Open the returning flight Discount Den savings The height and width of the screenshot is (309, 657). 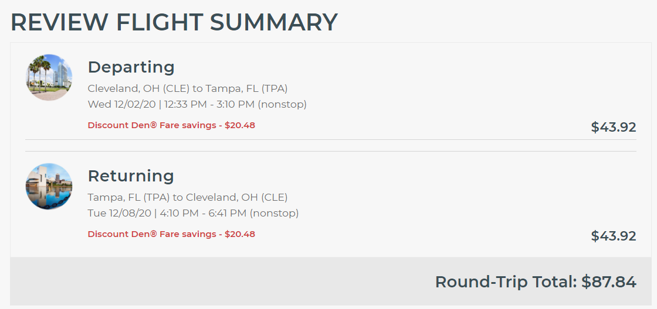pyautogui.click(x=171, y=234)
